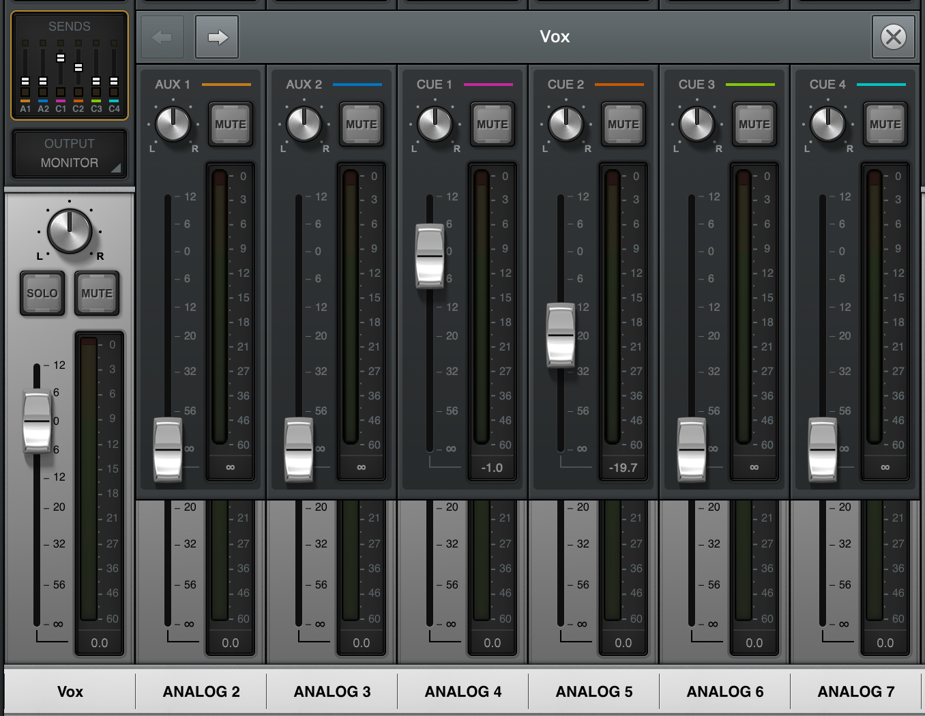The width and height of the screenshot is (925, 716).
Task: Select the Vox channel name label
Action: [70, 691]
